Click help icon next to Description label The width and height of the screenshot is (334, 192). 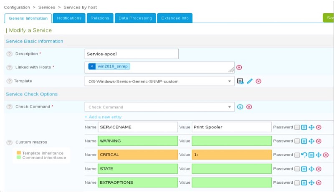[x=9, y=54]
